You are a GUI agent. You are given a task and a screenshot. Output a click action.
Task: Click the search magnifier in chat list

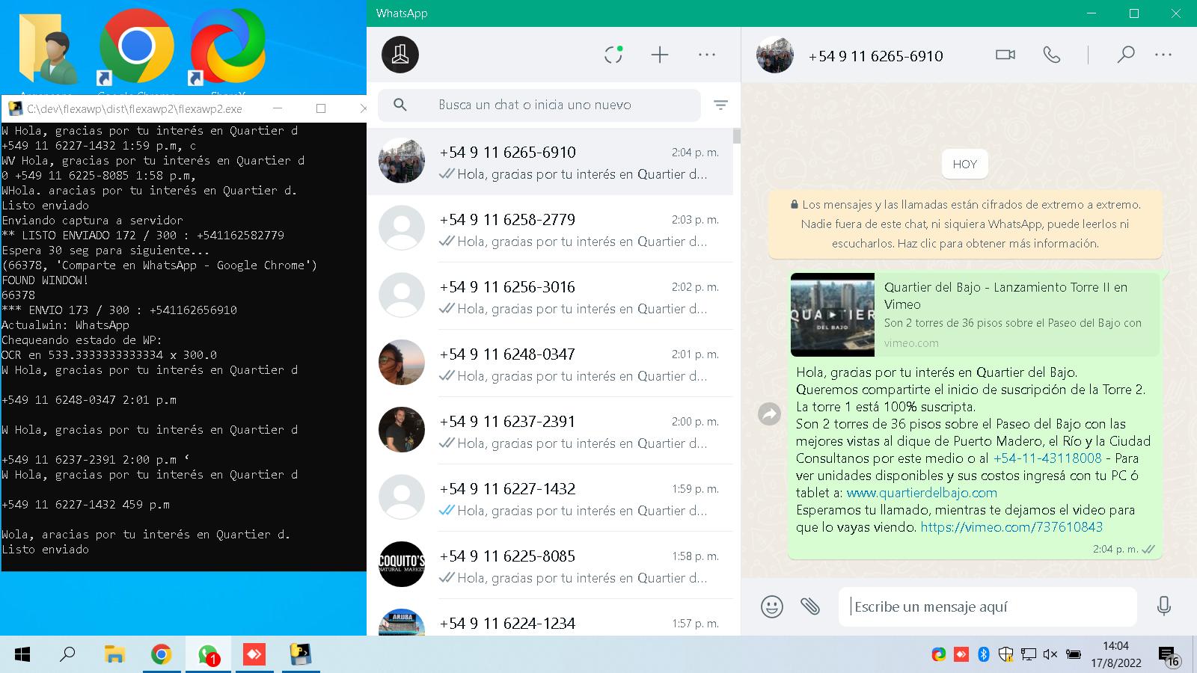pyautogui.click(x=400, y=105)
